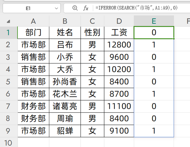Select column E header
The image size is (190, 147).
[x=154, y=21]
